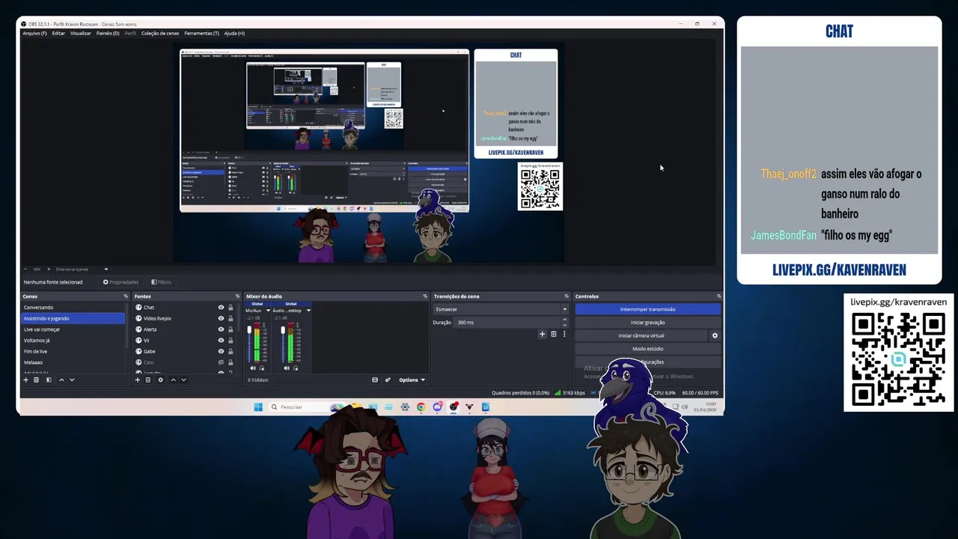Open audio mixer Options dropdown

(x=412, y=380)
